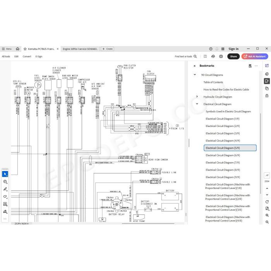Toggle the Bookmarks panel icon in right rail
The image size is (271, 271).
[x=267, y=81]
